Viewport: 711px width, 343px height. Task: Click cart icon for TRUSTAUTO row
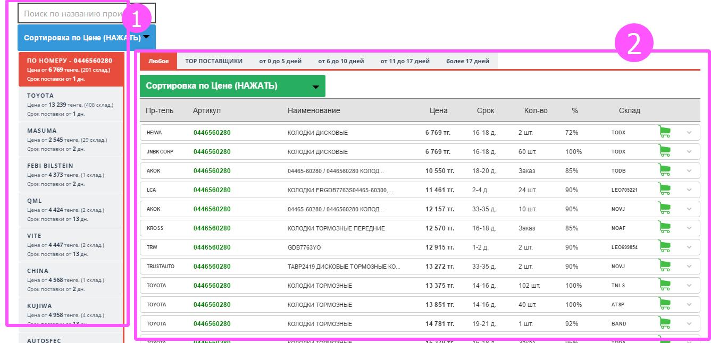664,266
